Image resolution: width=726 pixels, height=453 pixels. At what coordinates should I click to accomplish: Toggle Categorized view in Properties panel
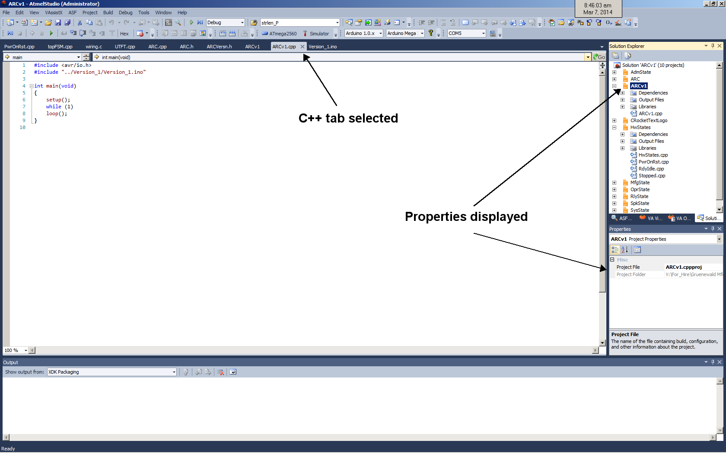point(615,250)
